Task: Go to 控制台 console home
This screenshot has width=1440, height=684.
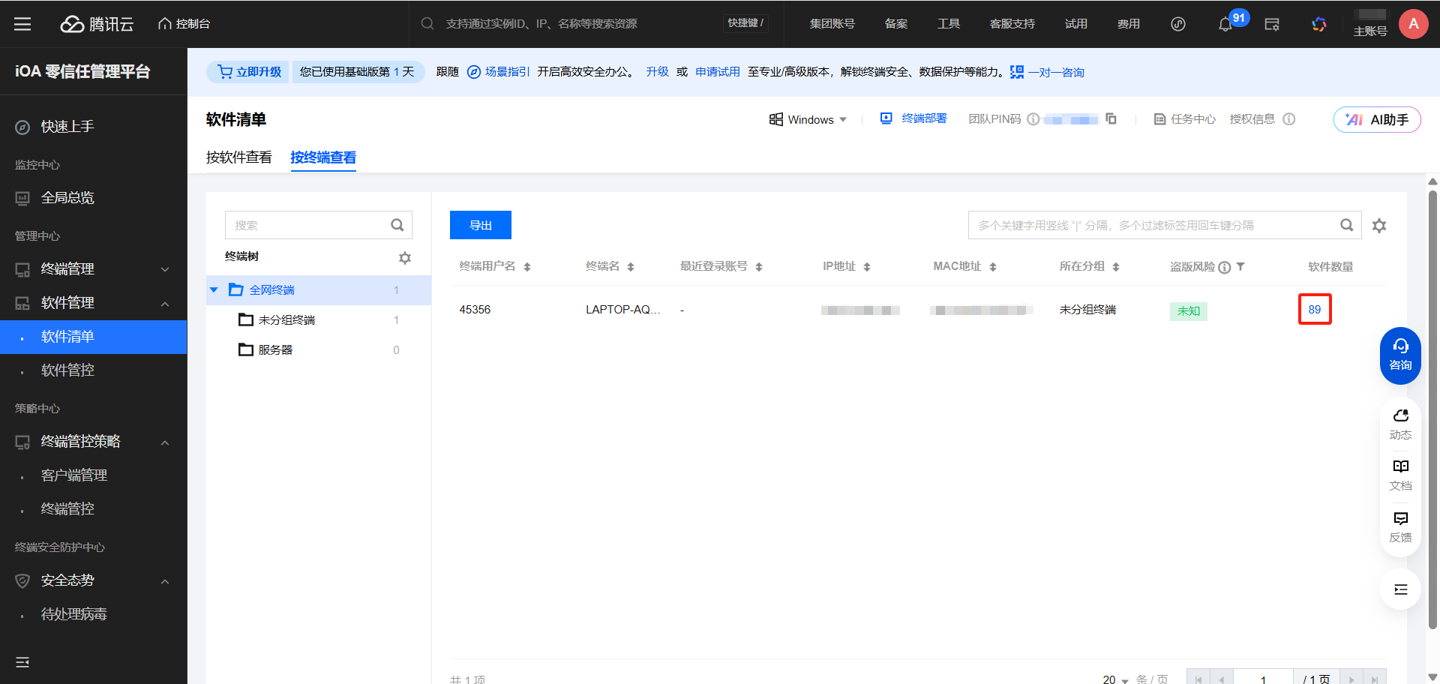Action: pos(184,24)
